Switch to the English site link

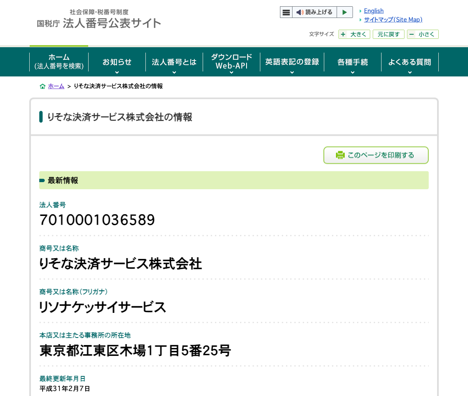coord(374,11)
